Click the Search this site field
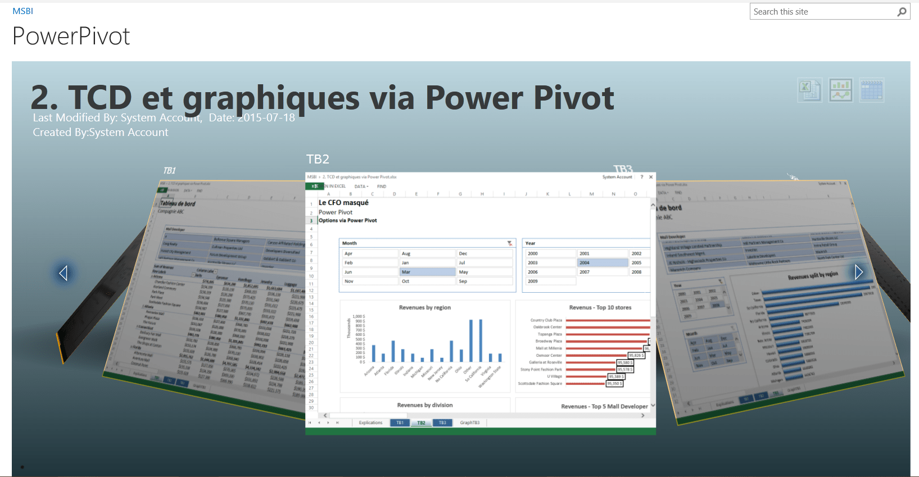This screenshot has width=919, height=477. (823, 12)
